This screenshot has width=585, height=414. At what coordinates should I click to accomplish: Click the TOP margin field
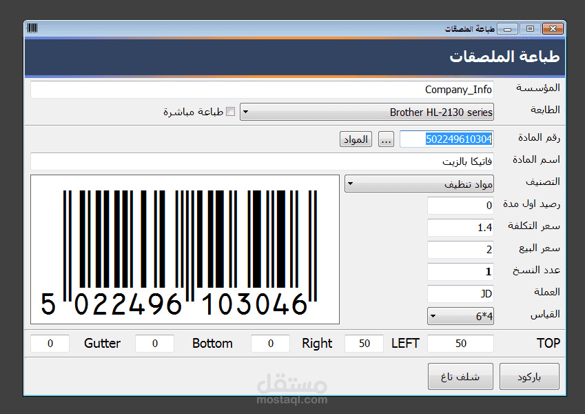pos(460,344)
